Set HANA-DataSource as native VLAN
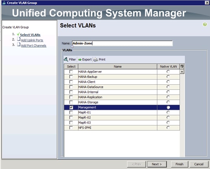The width and height of the screenshot is (210, 169). [168, 87]
